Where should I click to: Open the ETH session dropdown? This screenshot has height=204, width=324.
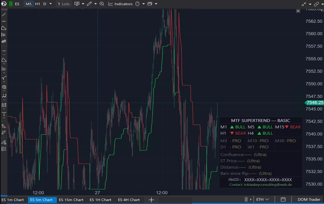click(262, 200)
